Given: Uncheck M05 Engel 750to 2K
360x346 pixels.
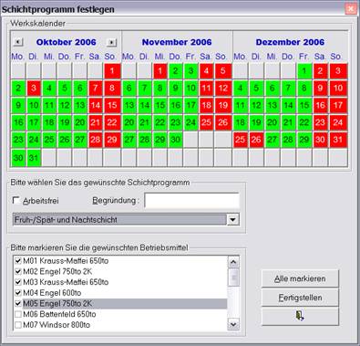Looking at the screenshot, I should tap(18, 303).
